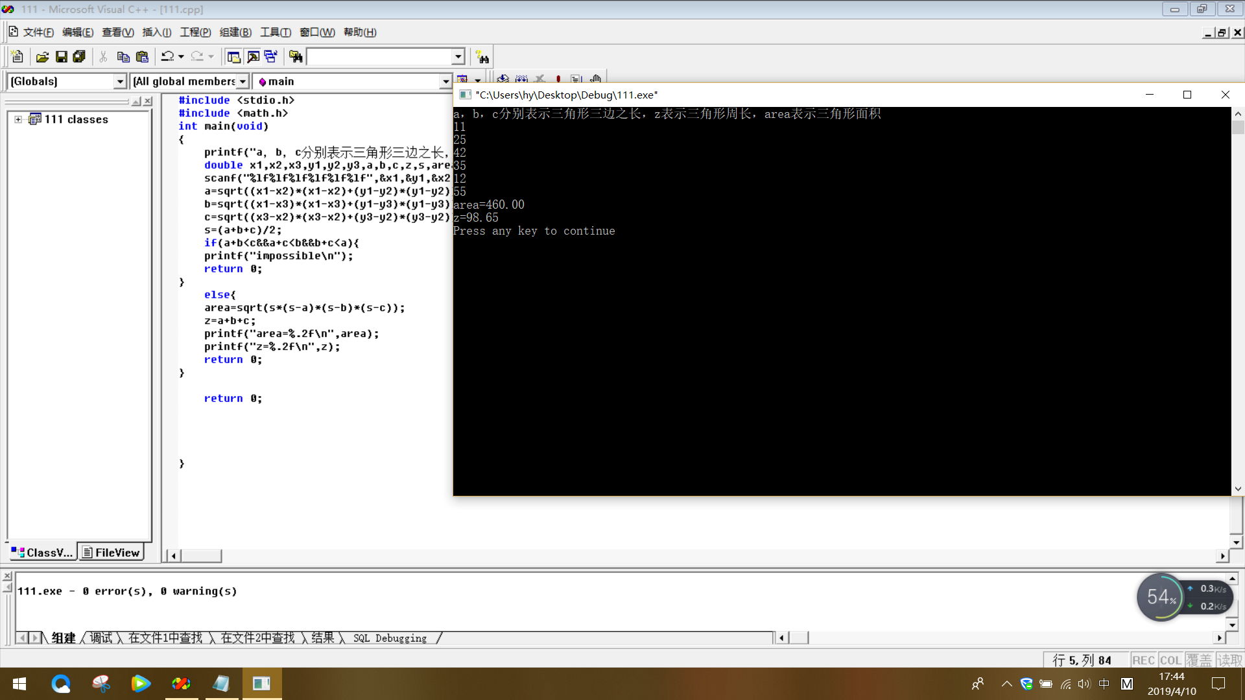Click the Copy toolbar icon

(123, 57)
